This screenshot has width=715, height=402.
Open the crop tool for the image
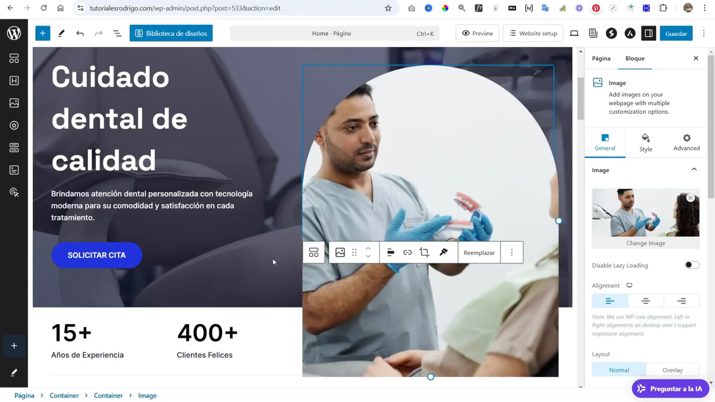click(424, 252)
